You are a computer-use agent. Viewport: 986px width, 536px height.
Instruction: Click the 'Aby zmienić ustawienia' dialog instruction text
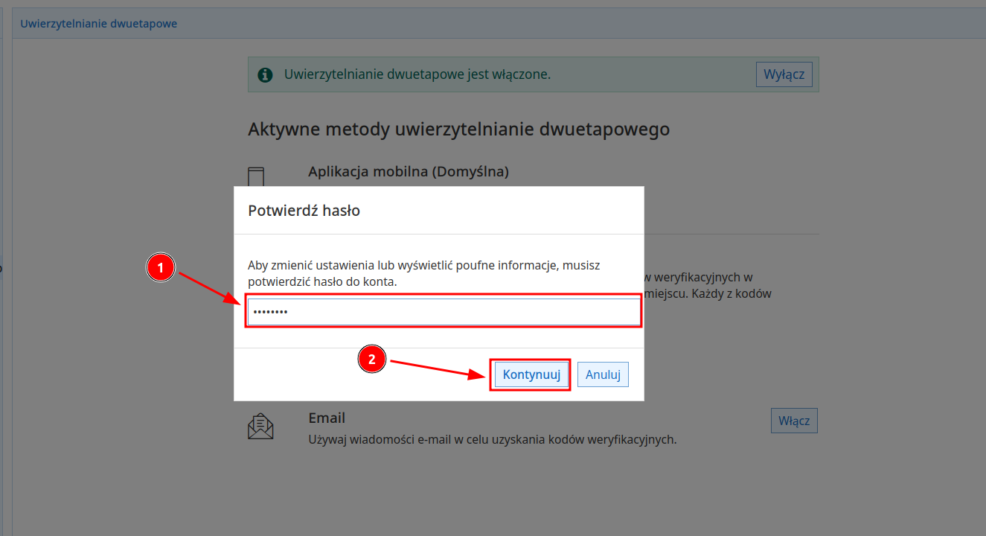(424, 273)
